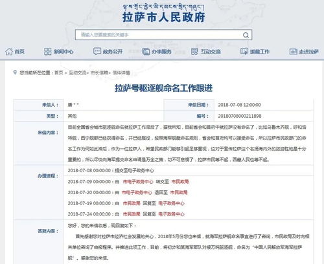Click the 来信日期 label cell

click(189, 105)
